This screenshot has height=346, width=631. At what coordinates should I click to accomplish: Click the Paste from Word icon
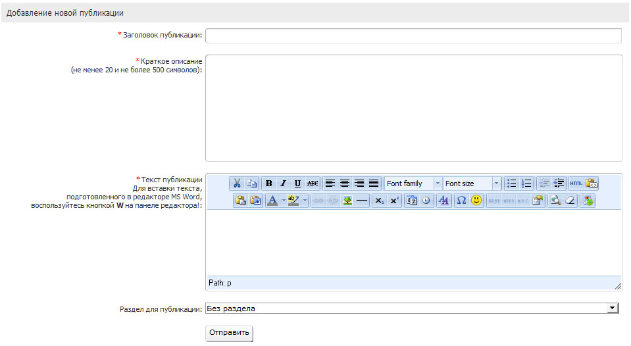pos(255,201)
